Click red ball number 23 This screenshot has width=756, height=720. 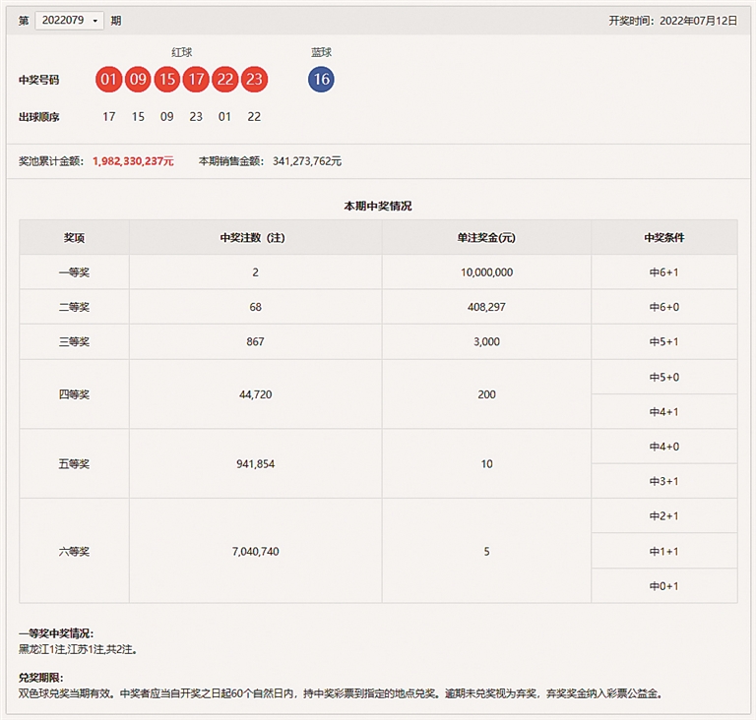click(254, 80)
